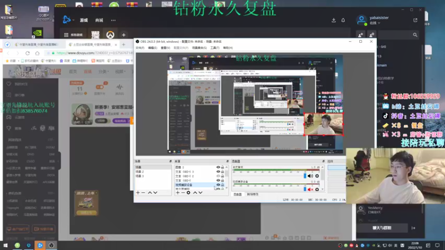Open source properties gear in Sources panel
This screenshot has width=445, height=250.
click(189, 193)
